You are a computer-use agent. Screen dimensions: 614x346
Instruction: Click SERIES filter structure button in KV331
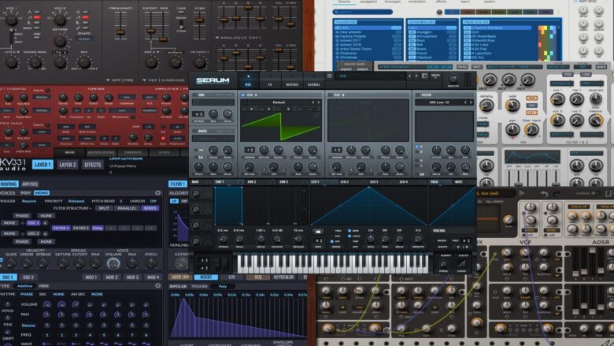tap(150, 208)
